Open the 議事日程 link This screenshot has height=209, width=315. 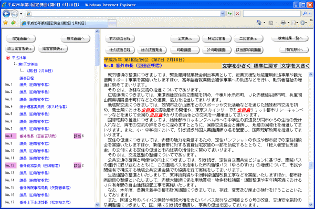click(27, 78)
